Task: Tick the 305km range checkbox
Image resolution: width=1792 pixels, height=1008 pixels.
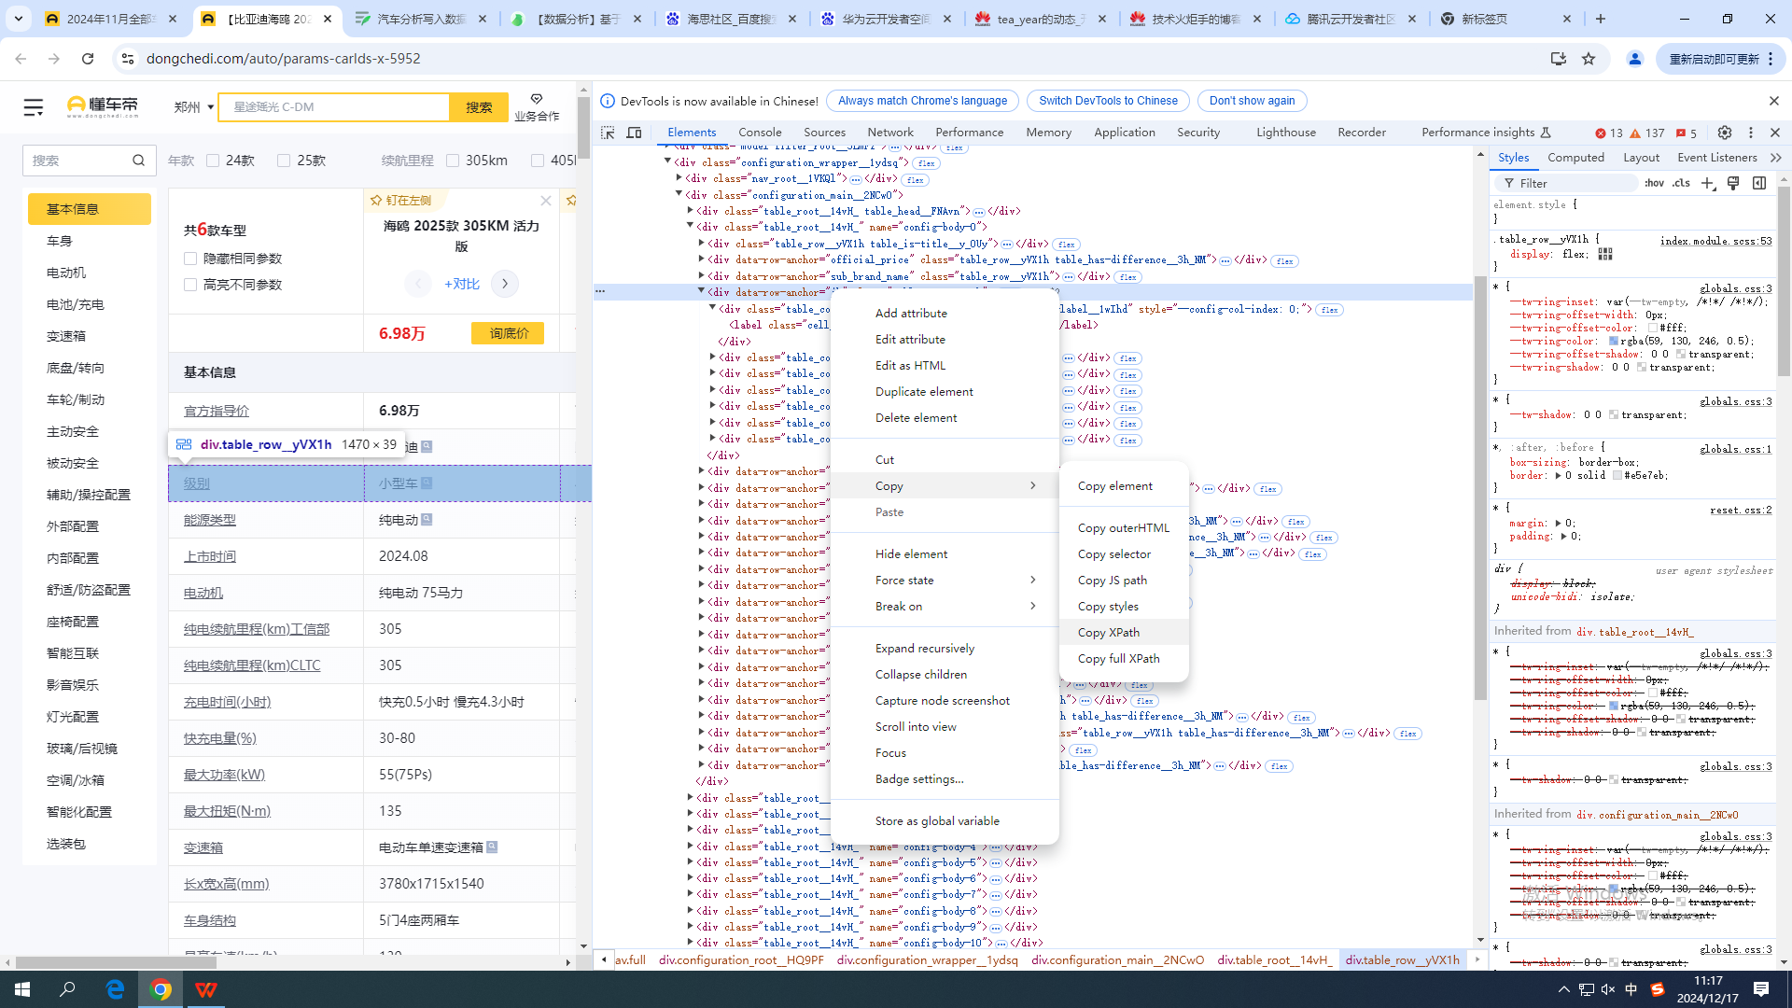Action: [x=453, y=161]
